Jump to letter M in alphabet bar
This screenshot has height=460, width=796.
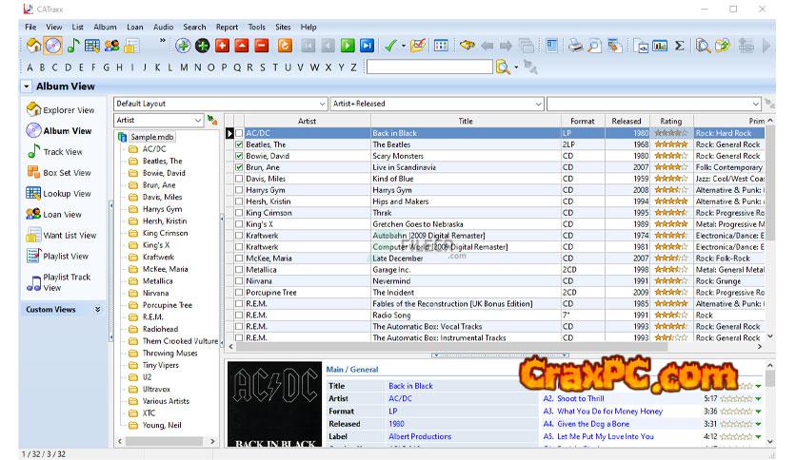(184, 67)
